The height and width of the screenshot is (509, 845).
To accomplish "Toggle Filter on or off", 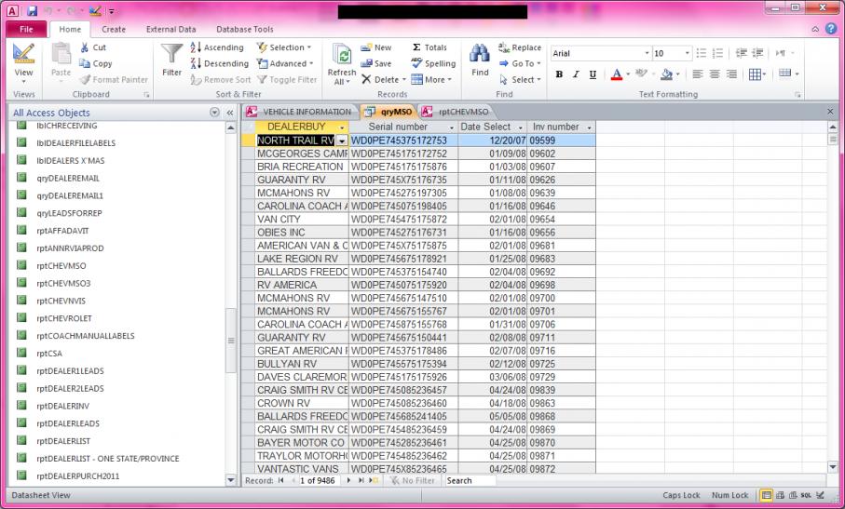I will (x=287, y=80).
